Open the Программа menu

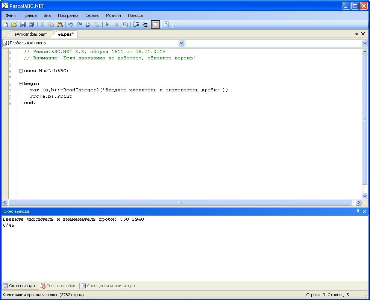tap(68, 15)
